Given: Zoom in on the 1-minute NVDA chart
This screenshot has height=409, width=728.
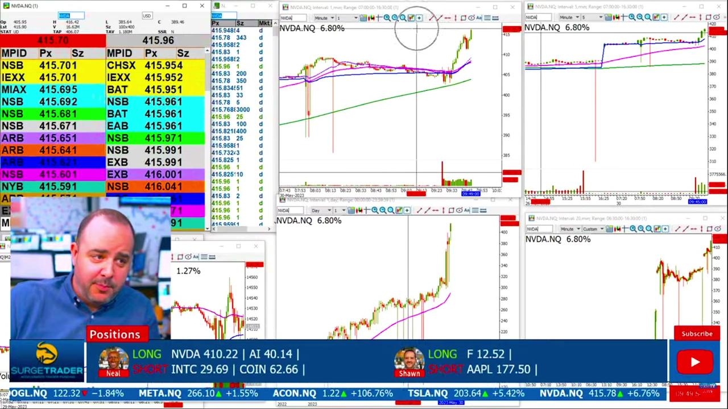Looking at the screenshot, I should point(387,18).
